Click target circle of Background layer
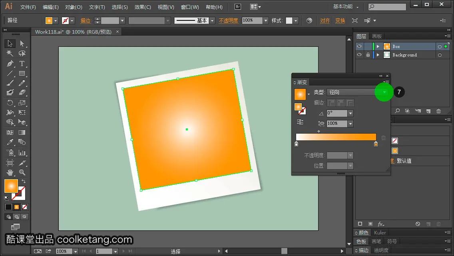This screenshot has width=454, height=256. 440,55
